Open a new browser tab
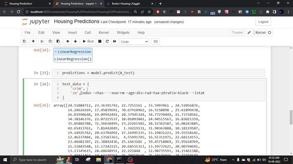The image size is (293, 164). 160,4
